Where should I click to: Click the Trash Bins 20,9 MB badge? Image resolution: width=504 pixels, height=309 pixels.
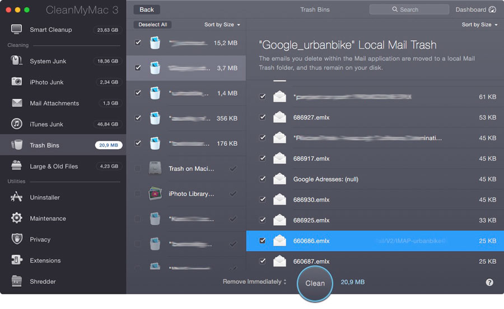click(109, 145)
